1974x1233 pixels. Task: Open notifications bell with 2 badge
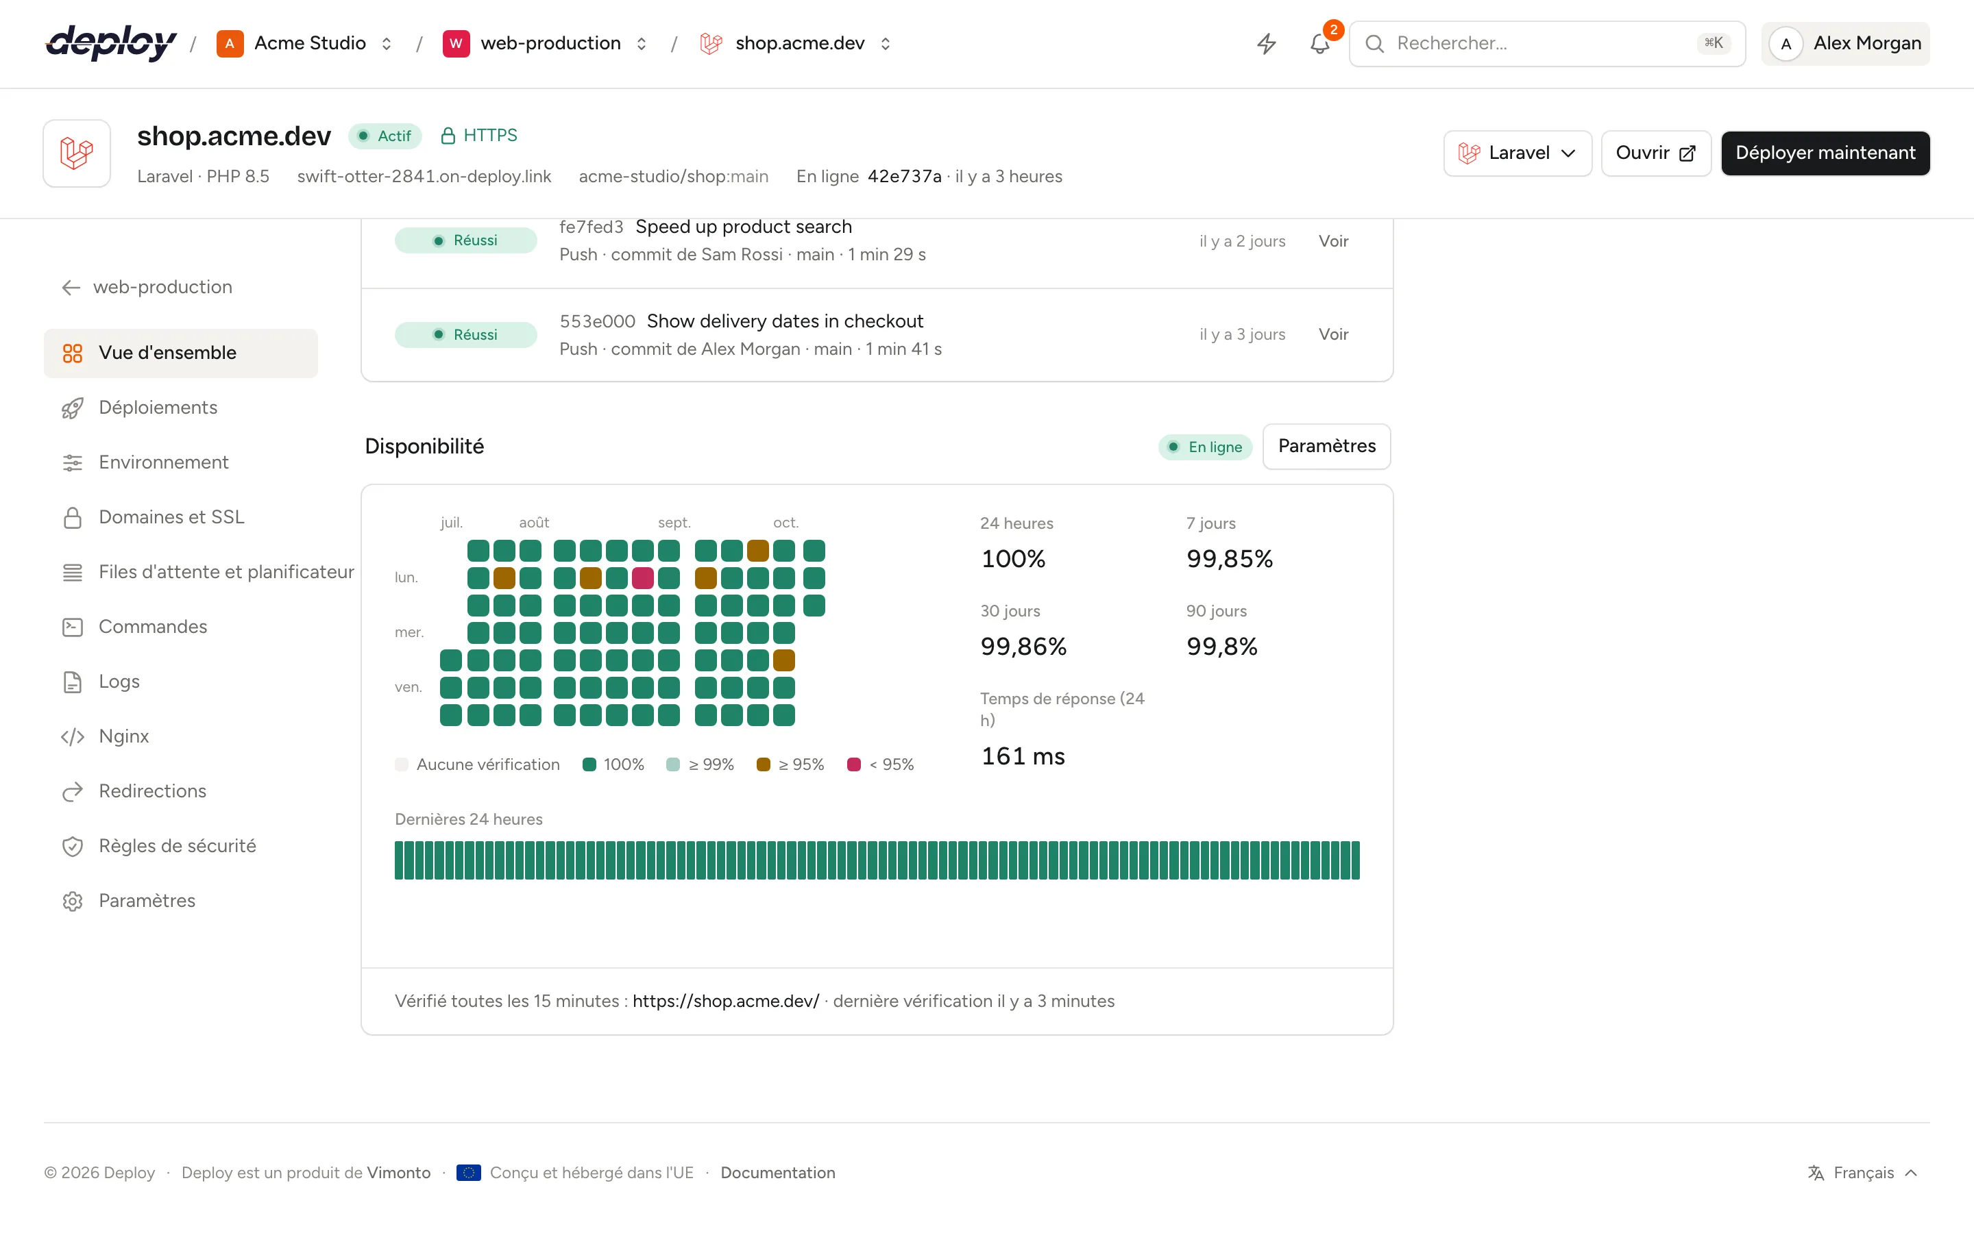coord(1320,43)
